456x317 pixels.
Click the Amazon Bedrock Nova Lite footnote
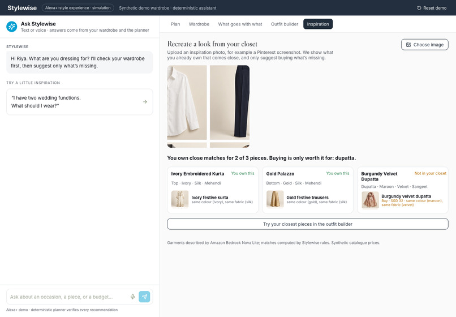(x=274, y=243)
